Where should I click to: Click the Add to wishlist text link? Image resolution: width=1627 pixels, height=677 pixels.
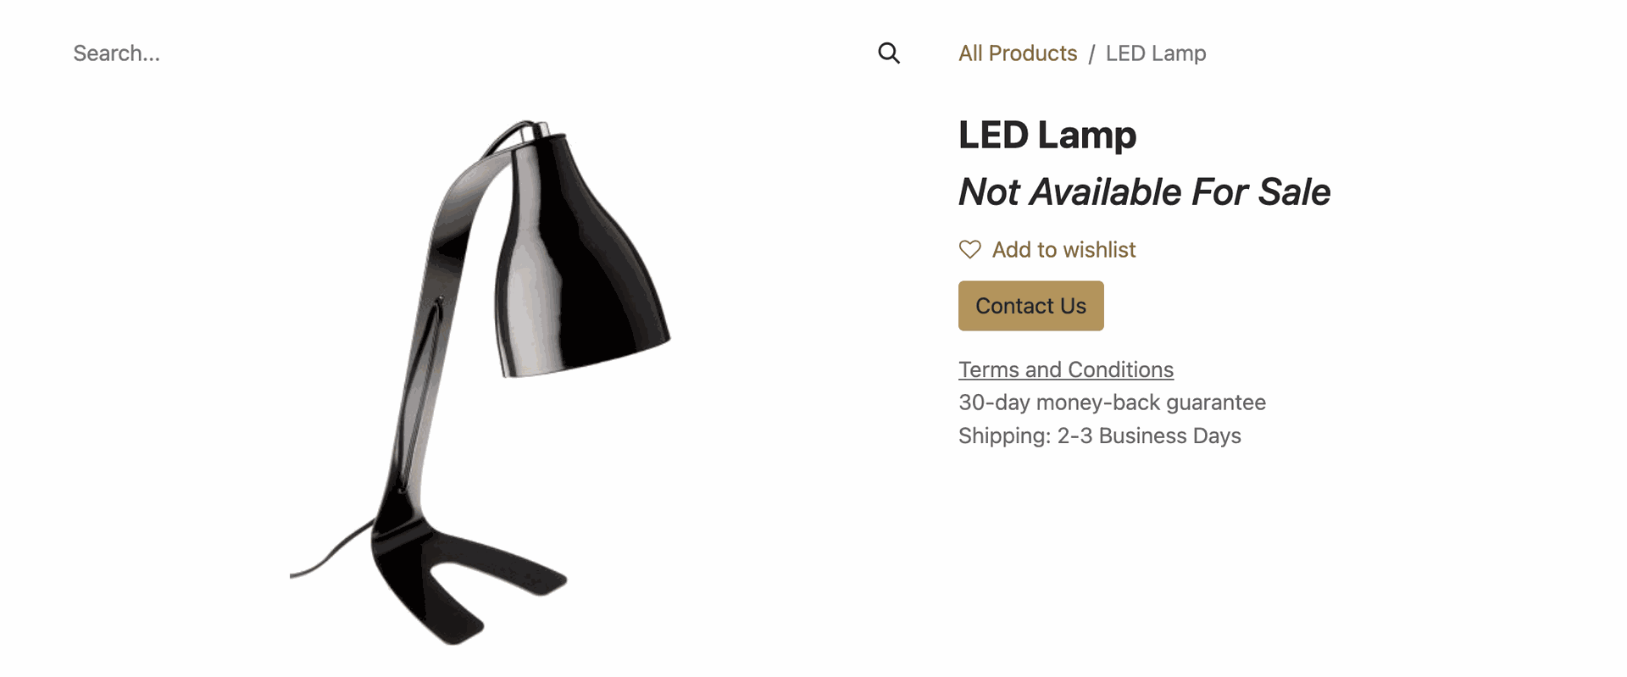(1063, 250)
